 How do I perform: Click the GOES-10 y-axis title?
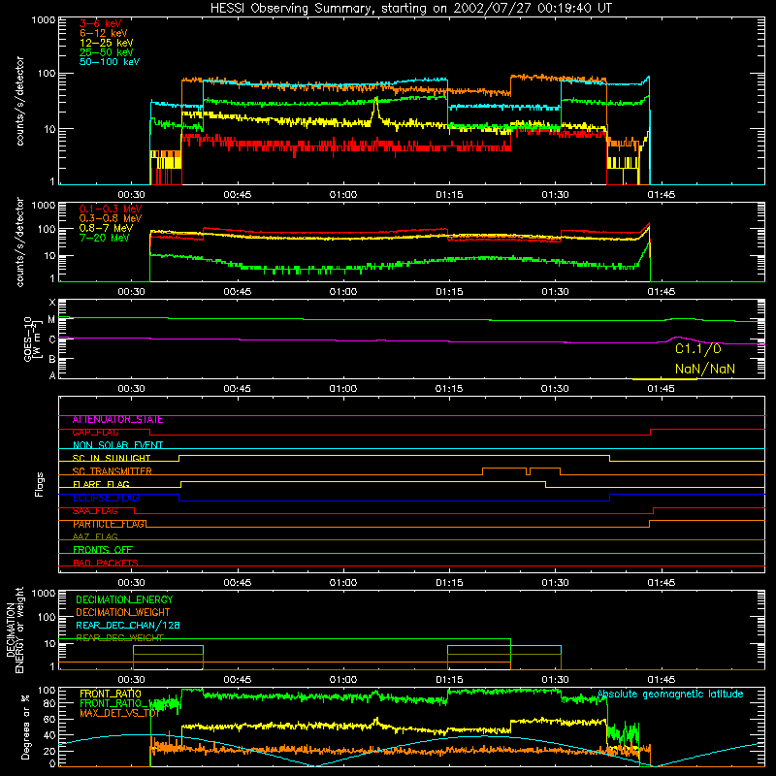pos(32,339)
